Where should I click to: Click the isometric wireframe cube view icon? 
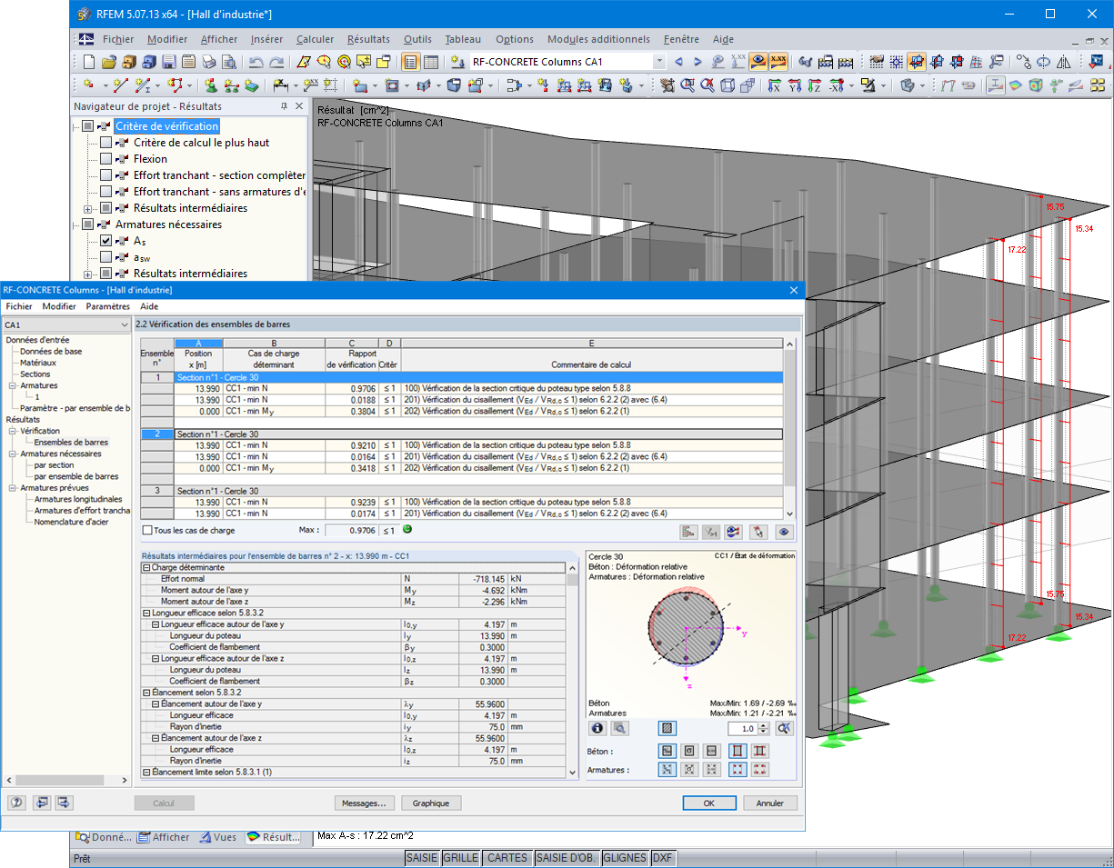728,85
